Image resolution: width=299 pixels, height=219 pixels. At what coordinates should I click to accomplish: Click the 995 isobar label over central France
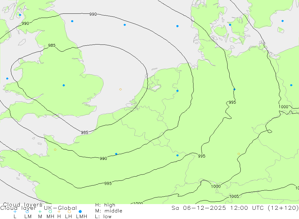coord(108,183)
